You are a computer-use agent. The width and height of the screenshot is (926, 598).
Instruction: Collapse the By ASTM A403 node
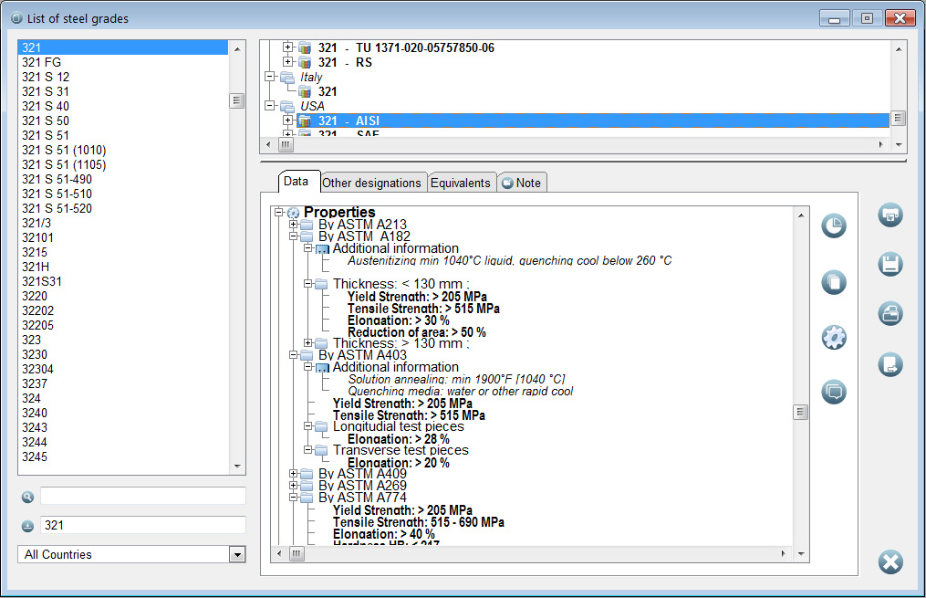coord(294,354)
